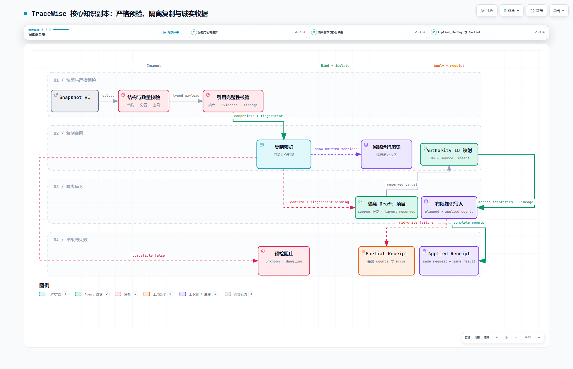
Task: Click the lines icon on Partial Receipt node
Action: point(363,251)
